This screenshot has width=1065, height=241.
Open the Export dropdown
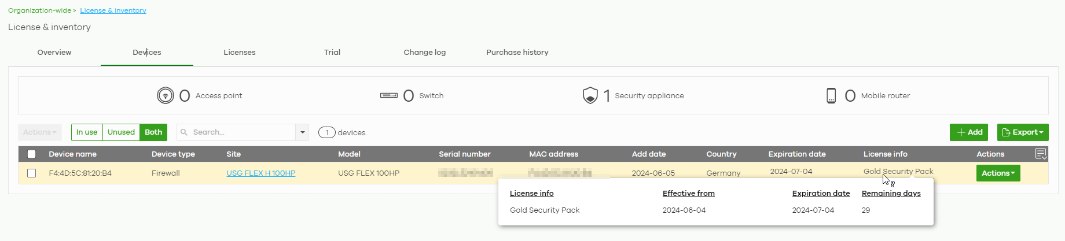pyautogui.click(x=1022, y=132)
